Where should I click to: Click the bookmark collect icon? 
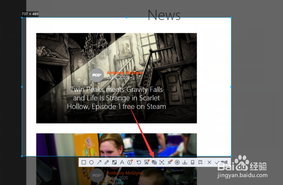[200, 162]
